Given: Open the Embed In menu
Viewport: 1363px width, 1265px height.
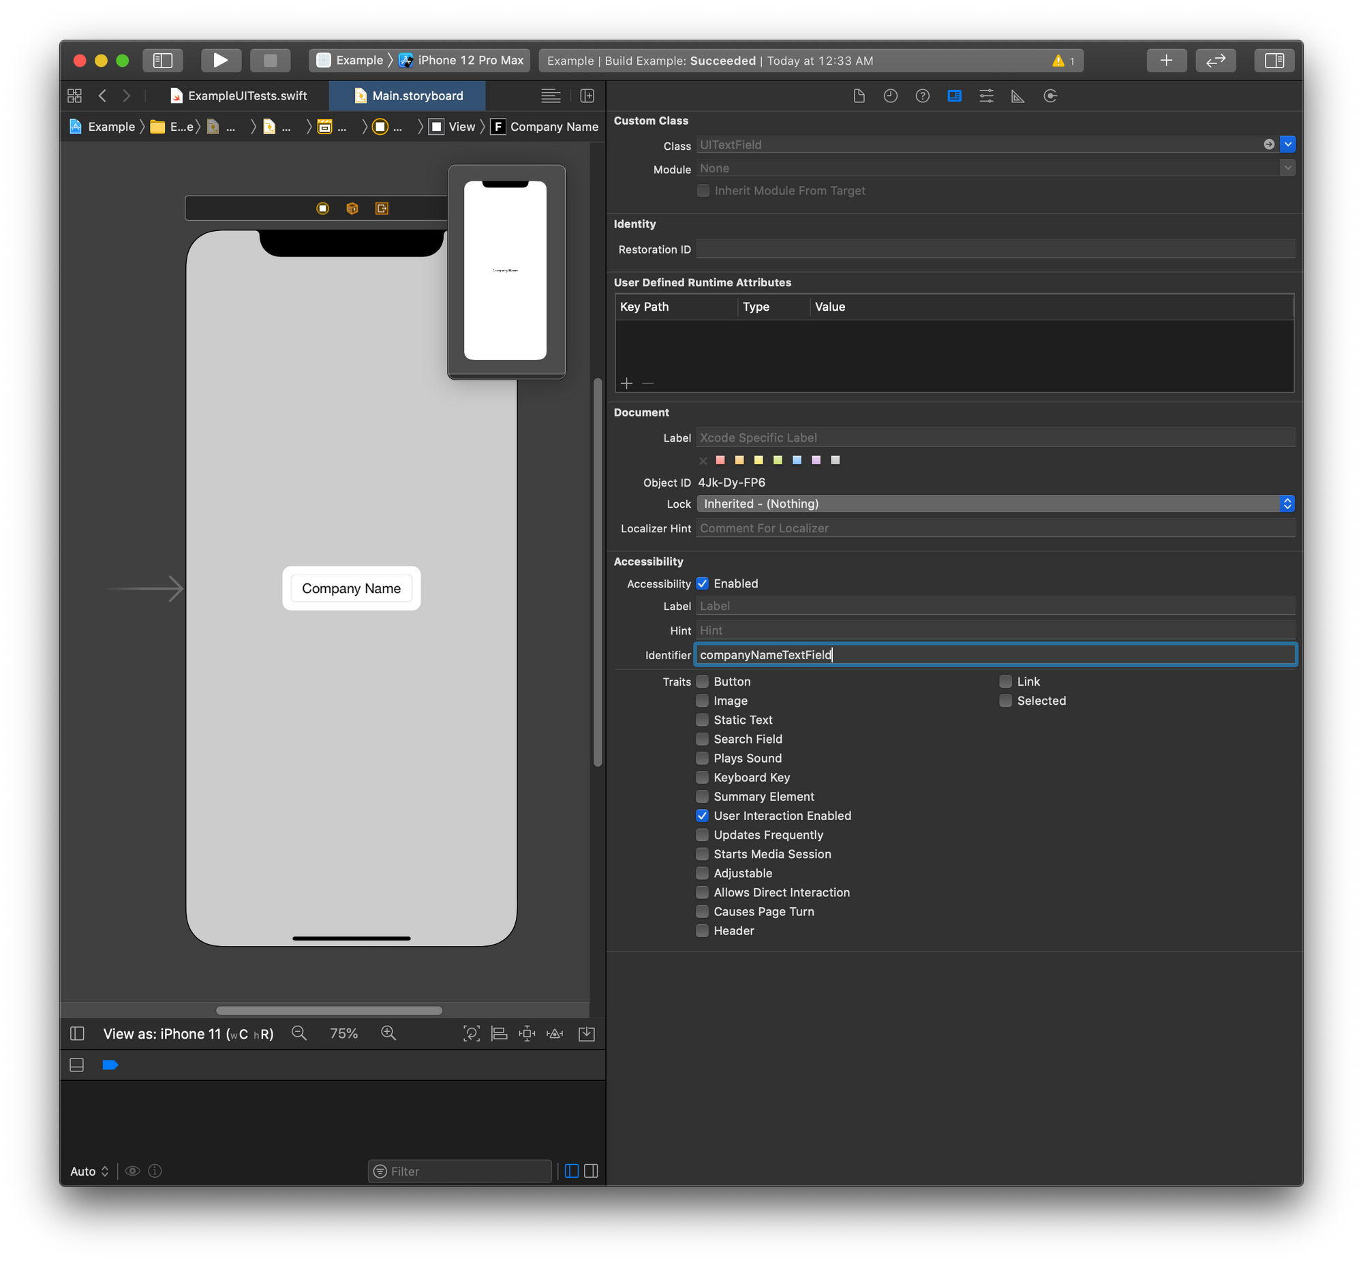Looking at the screenshot, I should point(587,1033).
